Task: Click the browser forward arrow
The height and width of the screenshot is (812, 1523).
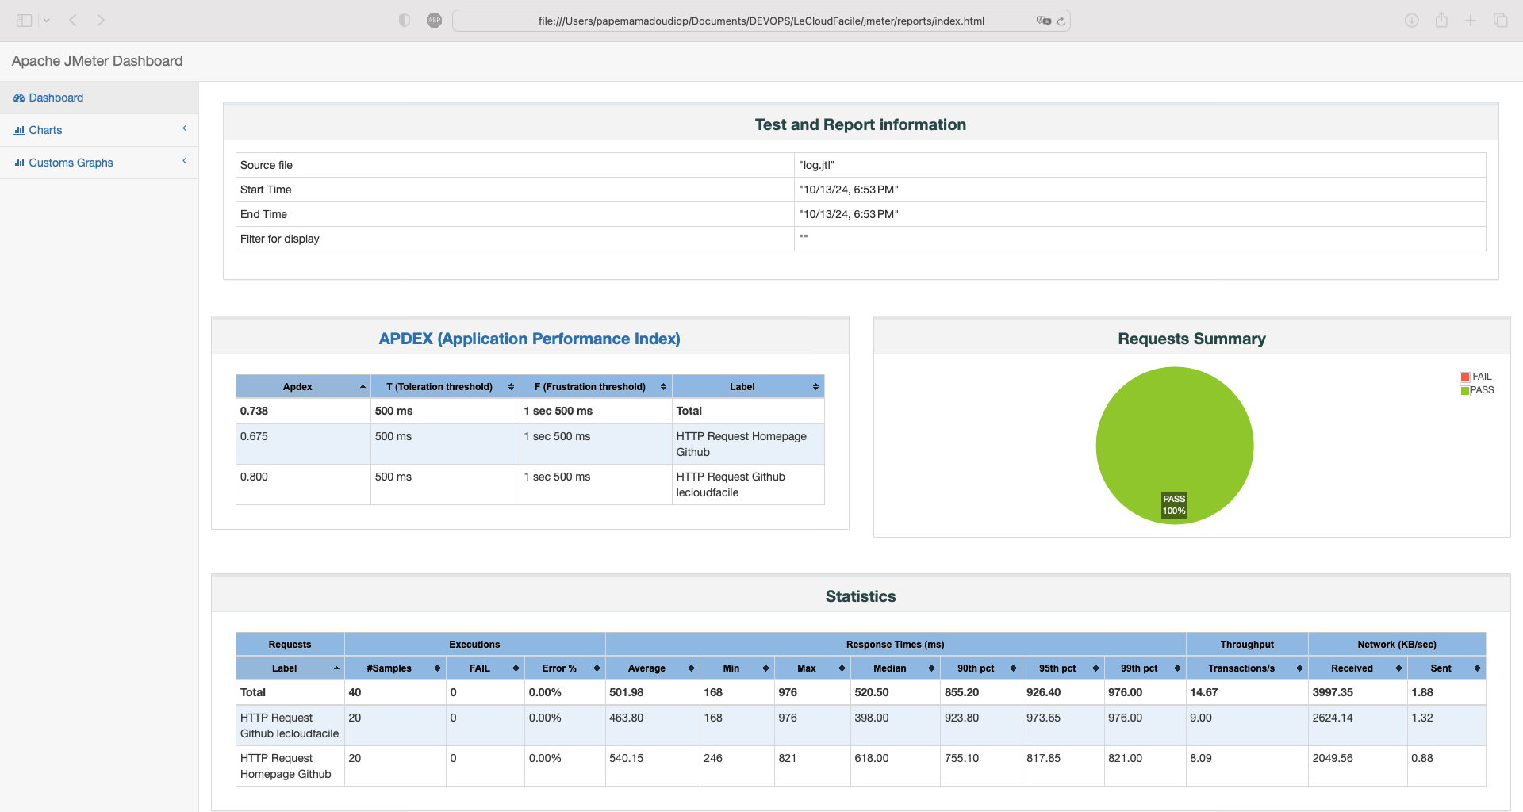Action: [101, 21]
